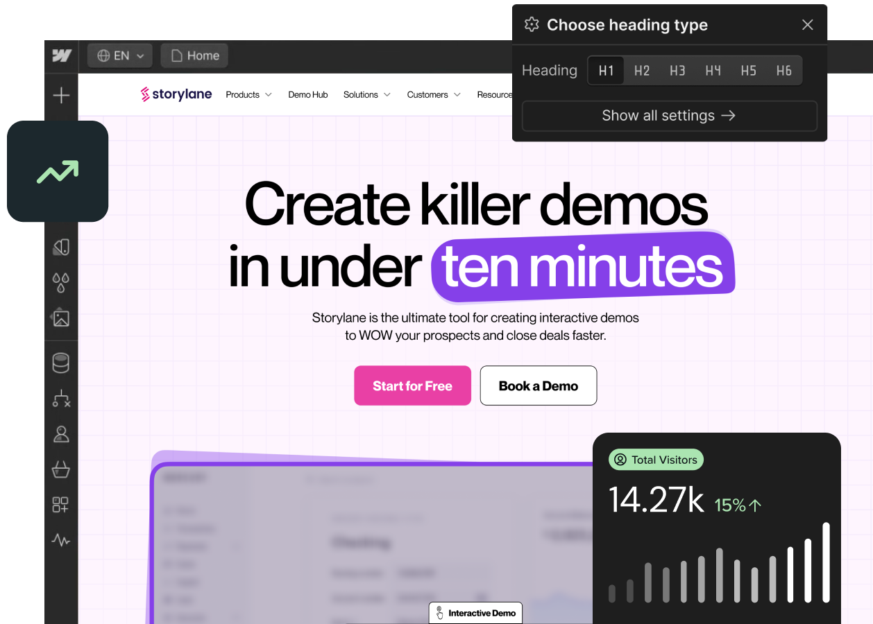Select the H1 heading type
This screenshot has height=624, width=873.
click(x=606, y=71)
